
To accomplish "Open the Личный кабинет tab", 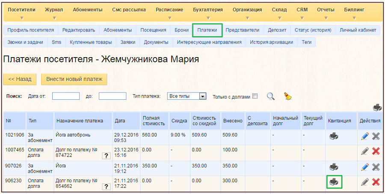I will coord(358,30).
